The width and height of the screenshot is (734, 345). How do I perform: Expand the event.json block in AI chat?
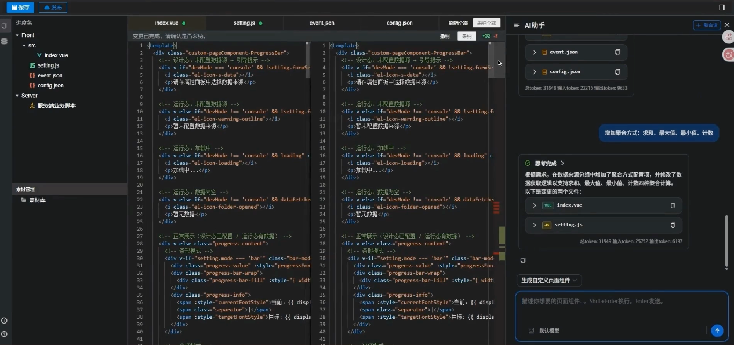pos(534,52)
